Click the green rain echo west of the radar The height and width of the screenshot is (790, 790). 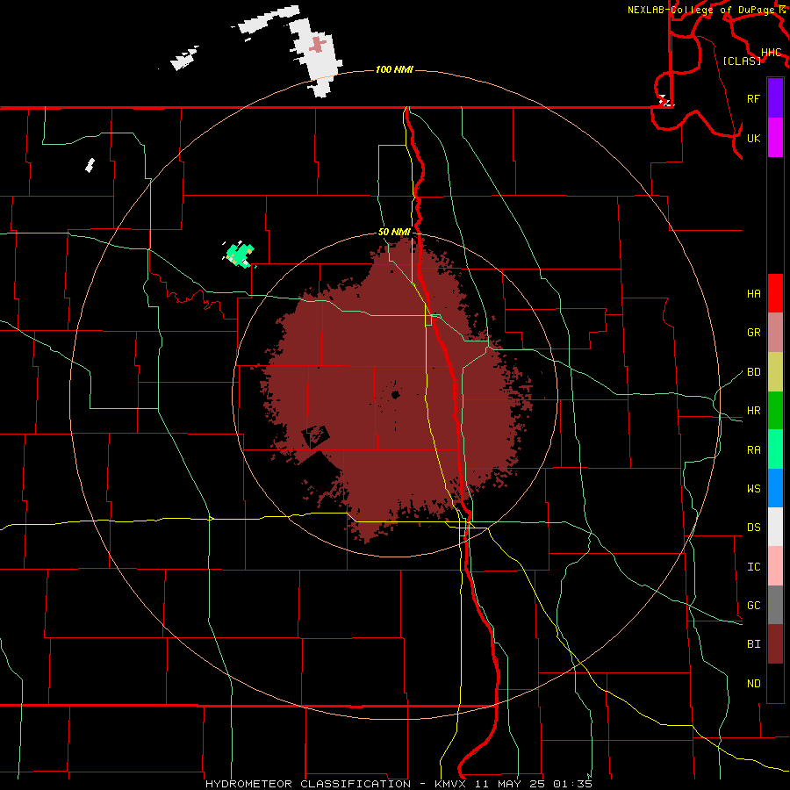[240, 255]
